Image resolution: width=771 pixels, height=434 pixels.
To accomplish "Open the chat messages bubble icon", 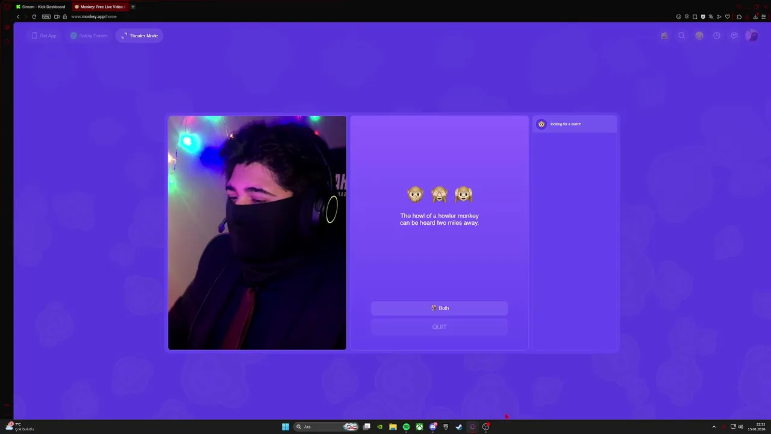I will point(734,36).
